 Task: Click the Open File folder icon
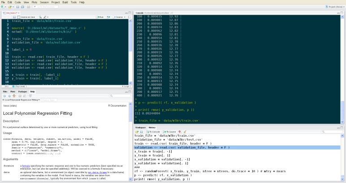click(10, 7)
